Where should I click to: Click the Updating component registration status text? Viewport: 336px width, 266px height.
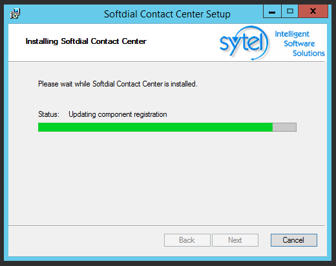click(x=118, y=114)
